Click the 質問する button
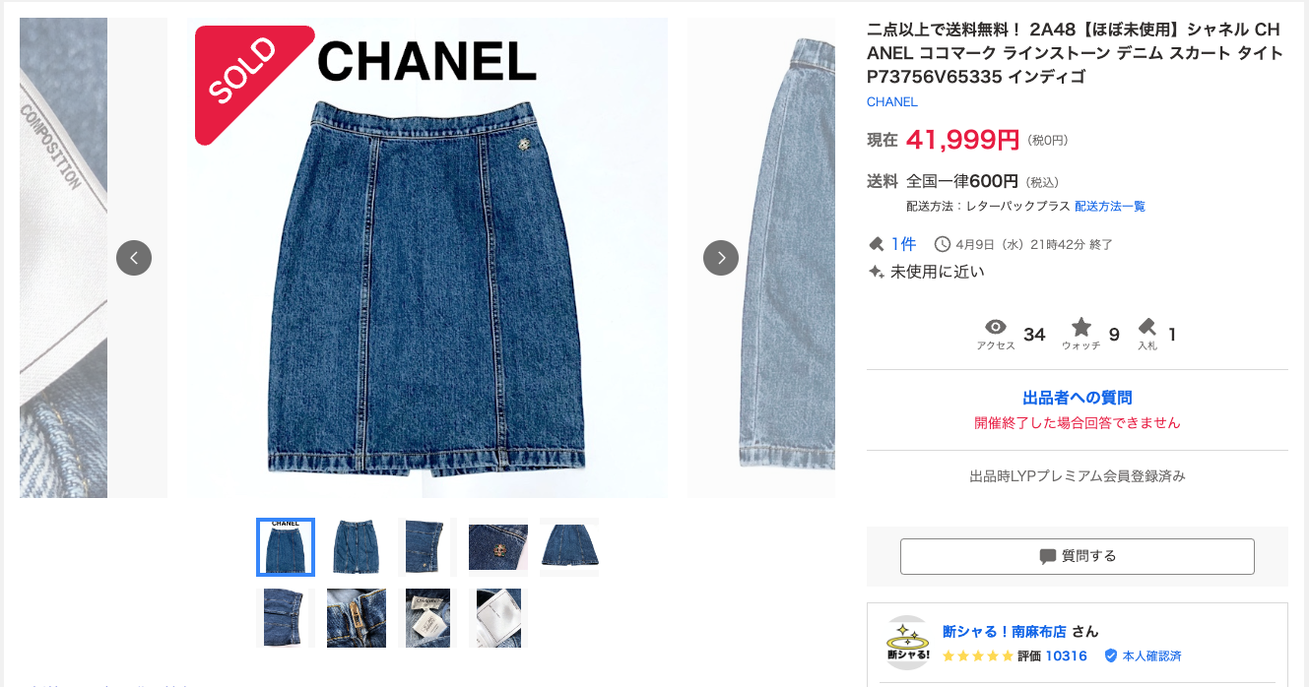This screenshot has height=687, width=1309. tap(1078, 556)
